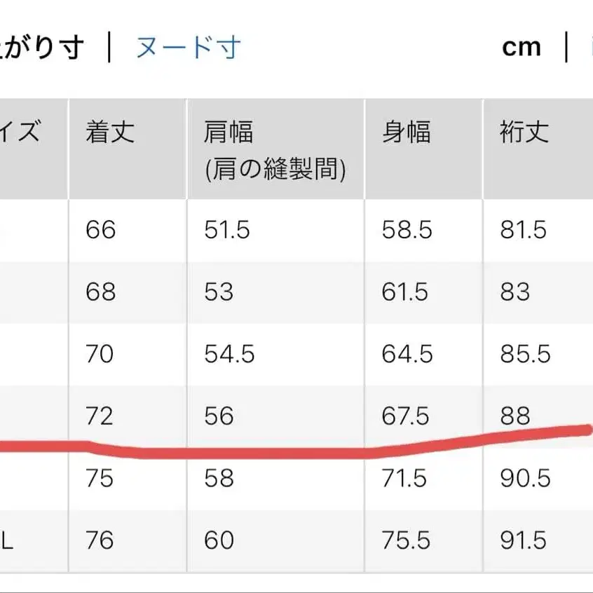Image resolution: width=593 pixels, height=593 pixels.
Task: Select the 肩幅 (肩の縫製間) column header
Action: point(273,149)
